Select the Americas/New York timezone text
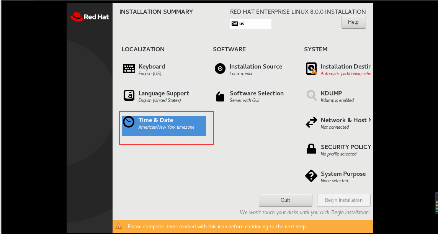This screenshot has width=438, height=234. click(x=167, y=127)
